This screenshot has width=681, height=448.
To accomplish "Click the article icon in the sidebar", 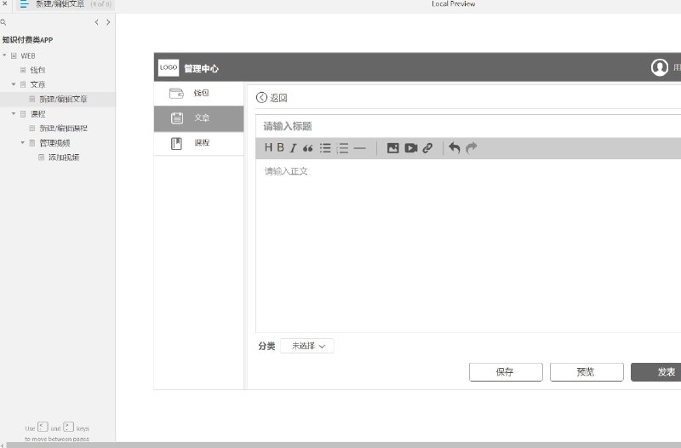I will click(177, 118).
